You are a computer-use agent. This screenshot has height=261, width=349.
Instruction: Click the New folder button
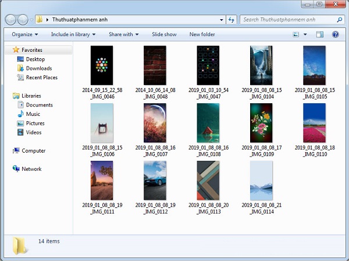pyautogui.click(x=202, y=34)
